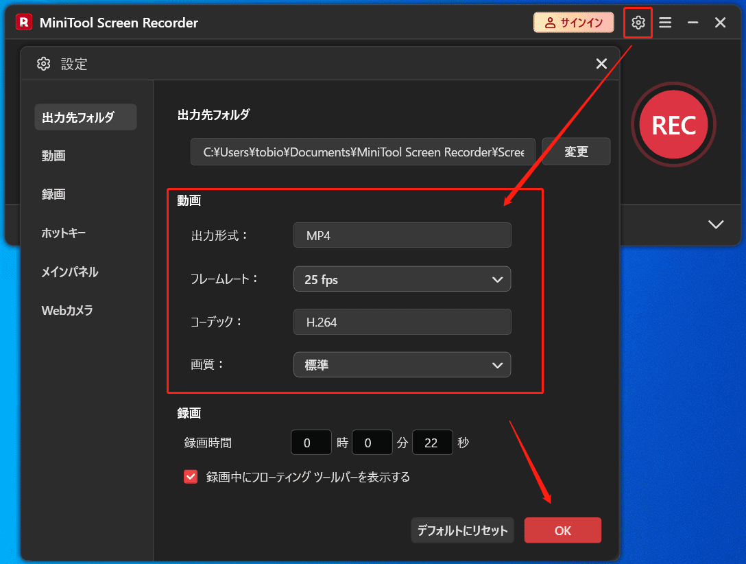Sign in with the サインイン button

[574, 23]
